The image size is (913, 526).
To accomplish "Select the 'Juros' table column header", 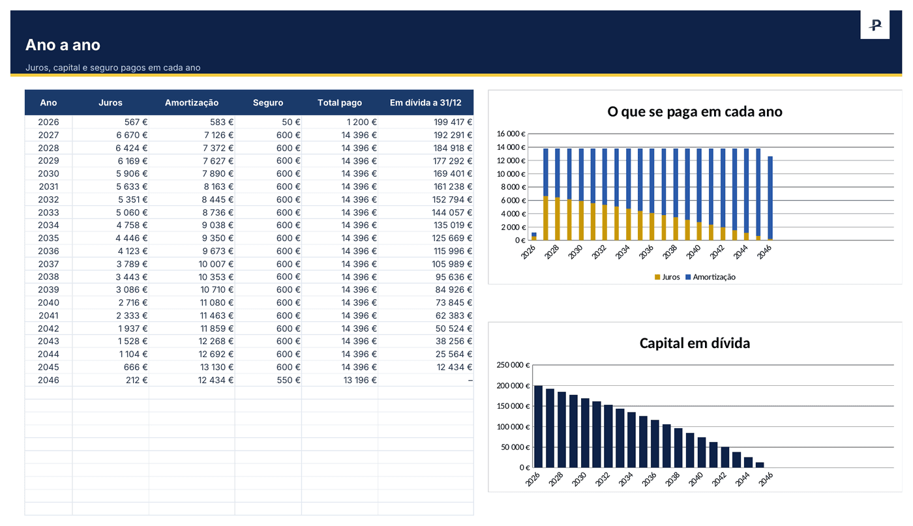I will point(110,102).
